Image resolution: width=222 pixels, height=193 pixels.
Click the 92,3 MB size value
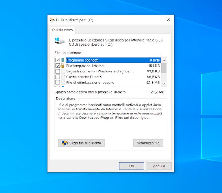[x=153, y=82]
